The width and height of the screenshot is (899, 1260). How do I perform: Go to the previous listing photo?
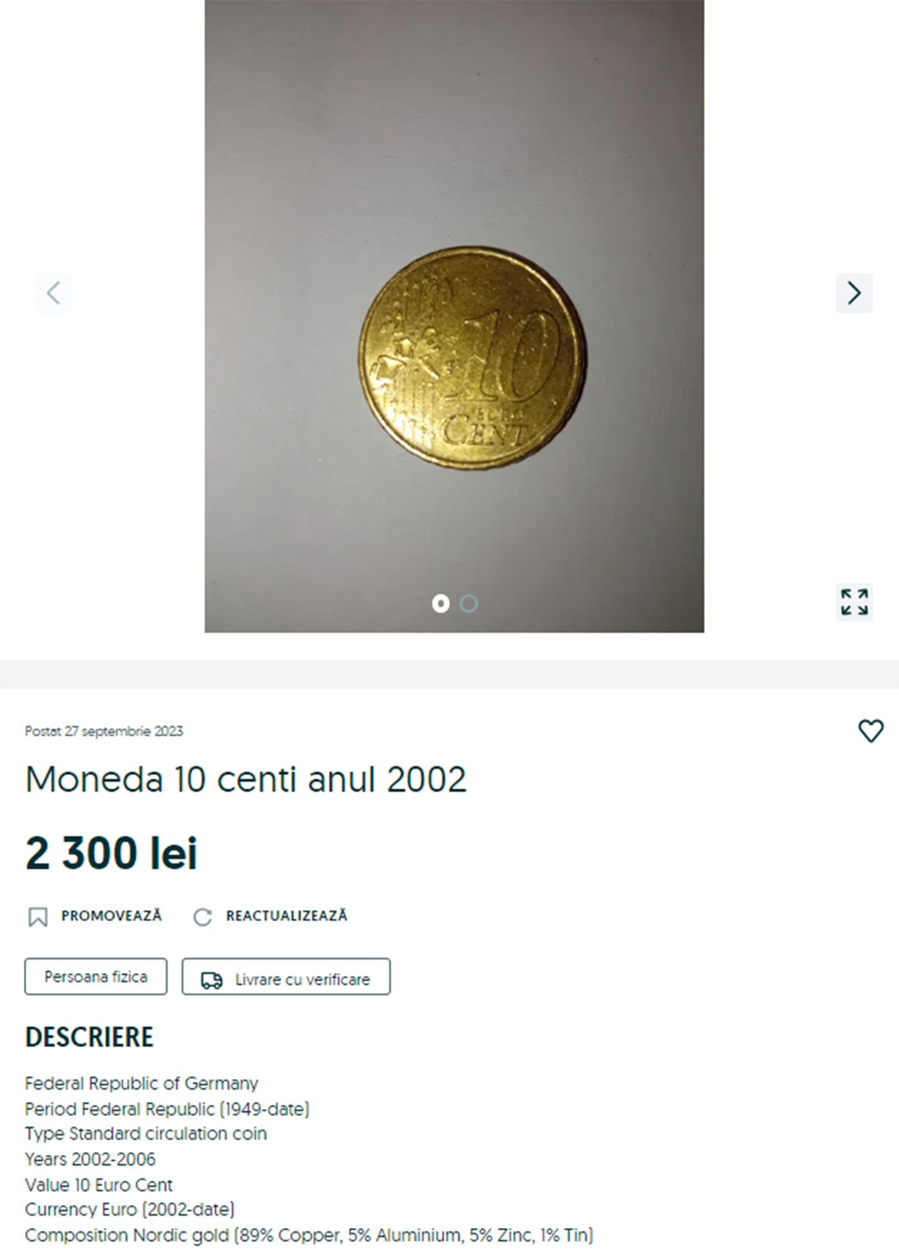pos(54,293)
